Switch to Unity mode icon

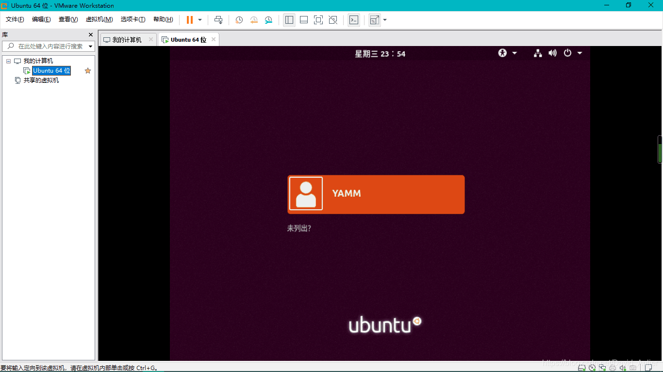point(333,20)
